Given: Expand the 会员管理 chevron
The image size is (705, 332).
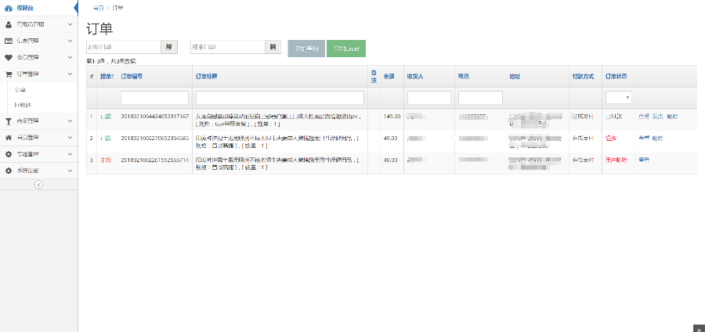Looking at the screenshot, I should pyautogui.click(x=70, y=57).
